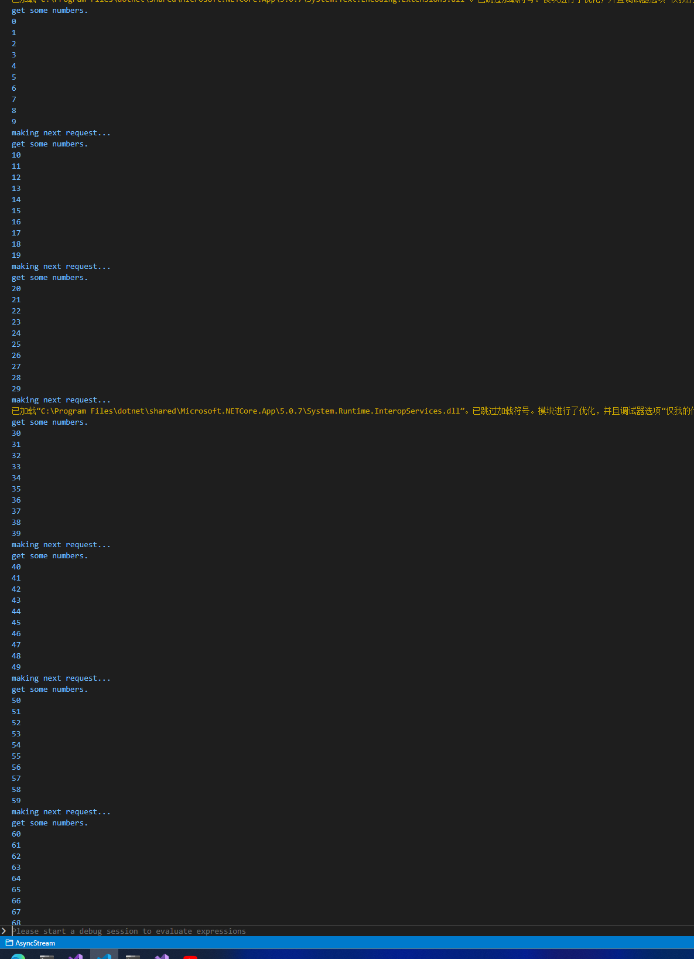Viewport: 694px width, 959px height.
Task: Click the System.Runtime.InteropServices.dll loaded message
Action: pos(351,411)
